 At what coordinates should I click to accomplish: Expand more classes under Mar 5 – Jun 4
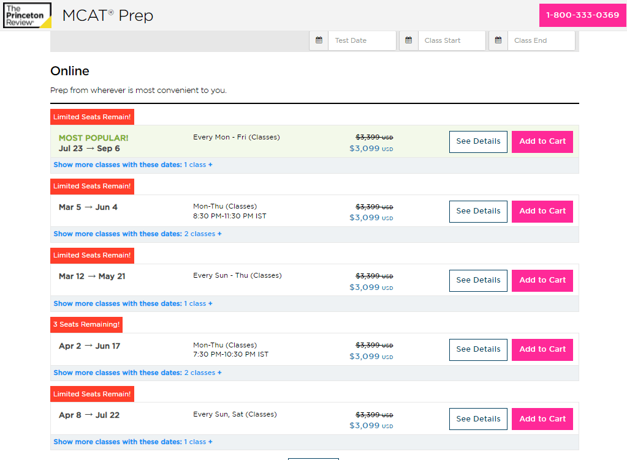click(x=137, y=234)
